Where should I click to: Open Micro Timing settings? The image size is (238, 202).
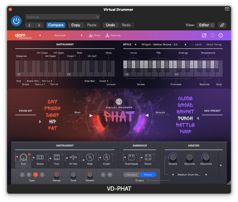tap(214, 44)
